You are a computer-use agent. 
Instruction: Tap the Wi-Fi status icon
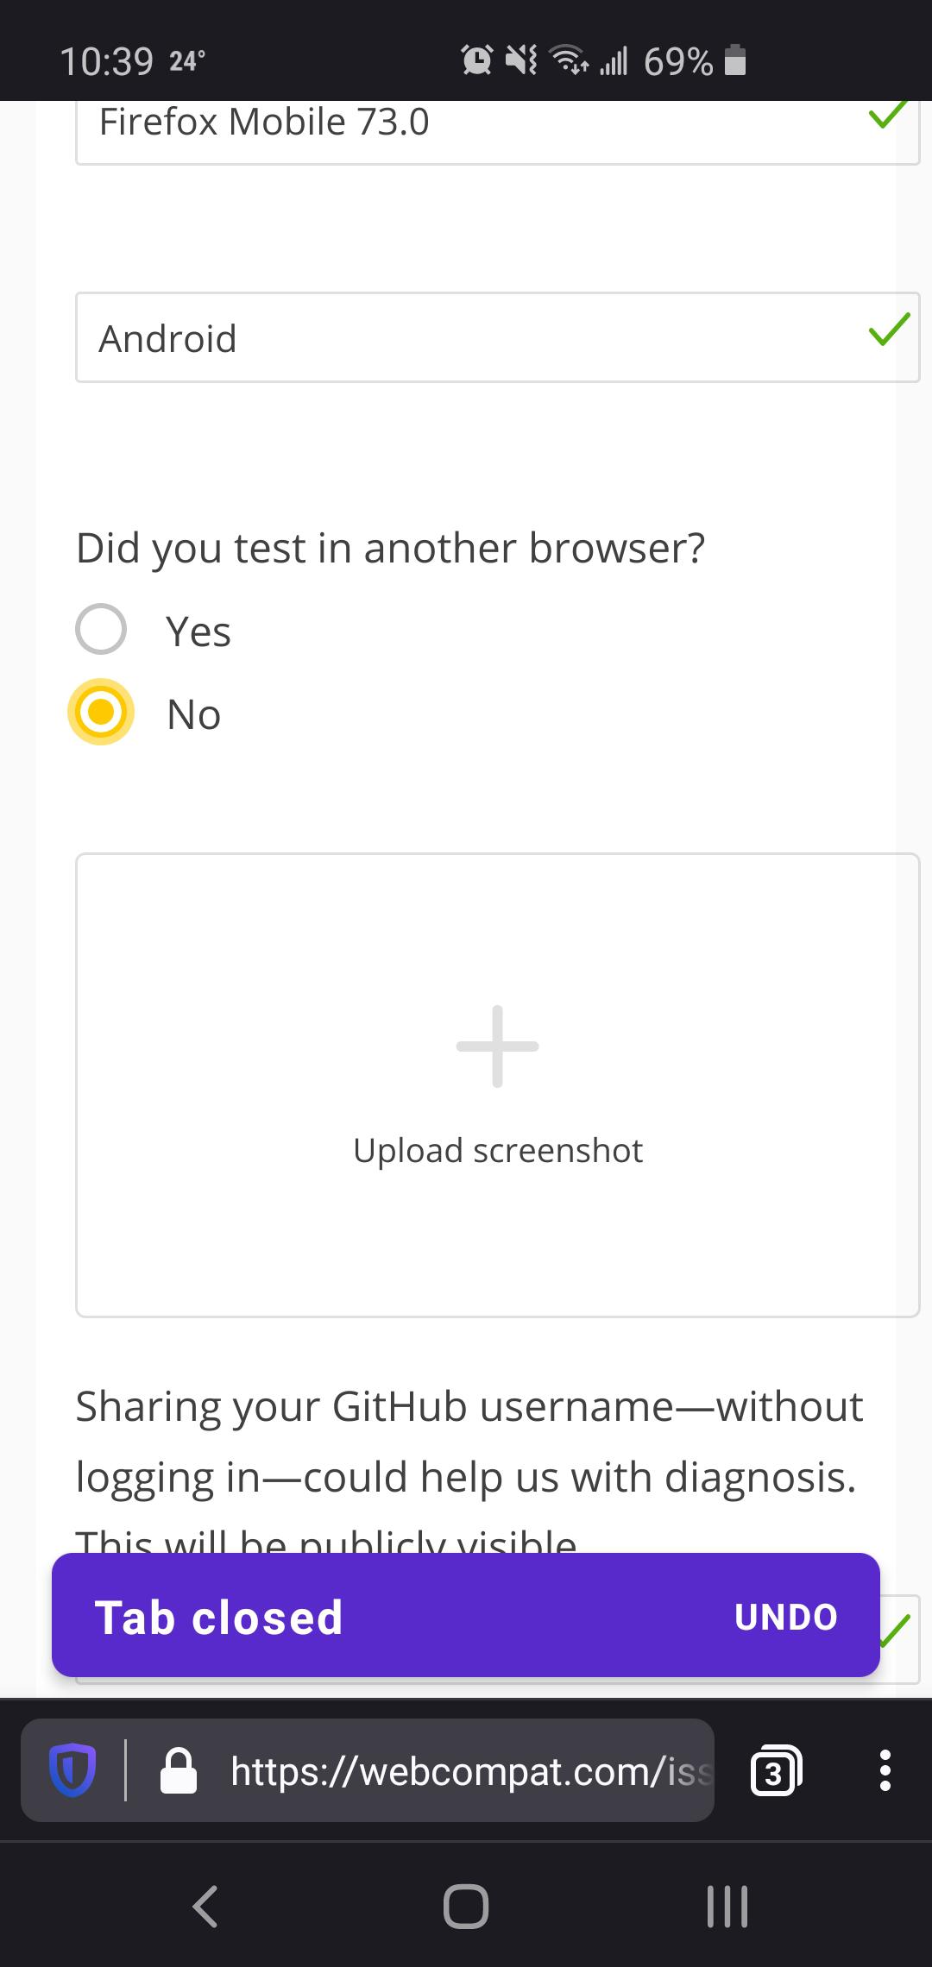coord(567,60)
